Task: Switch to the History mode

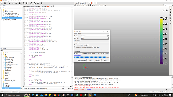Action: (x=18, y=92)
